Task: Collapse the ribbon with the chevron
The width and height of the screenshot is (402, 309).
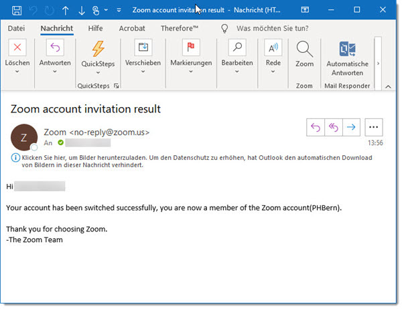Action: click(x=387, y=86)
